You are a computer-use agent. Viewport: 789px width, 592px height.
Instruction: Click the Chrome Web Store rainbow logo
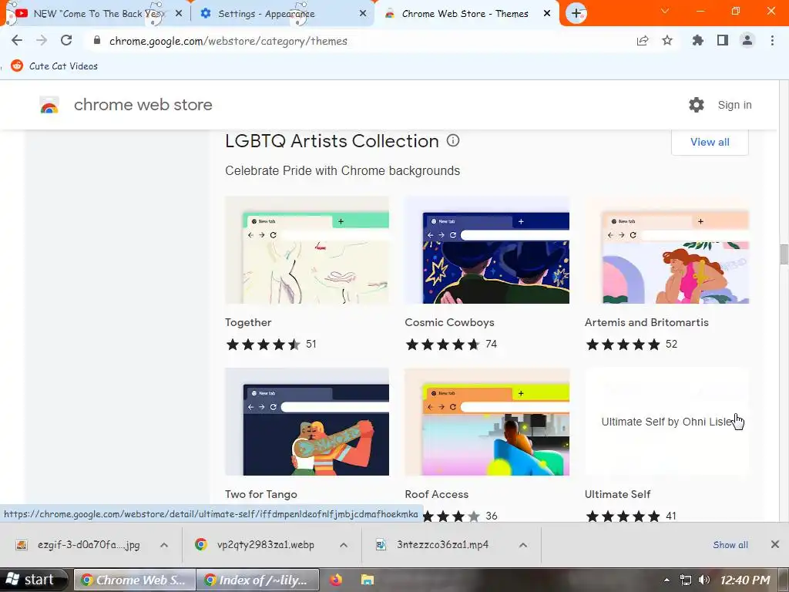(49, 105)
